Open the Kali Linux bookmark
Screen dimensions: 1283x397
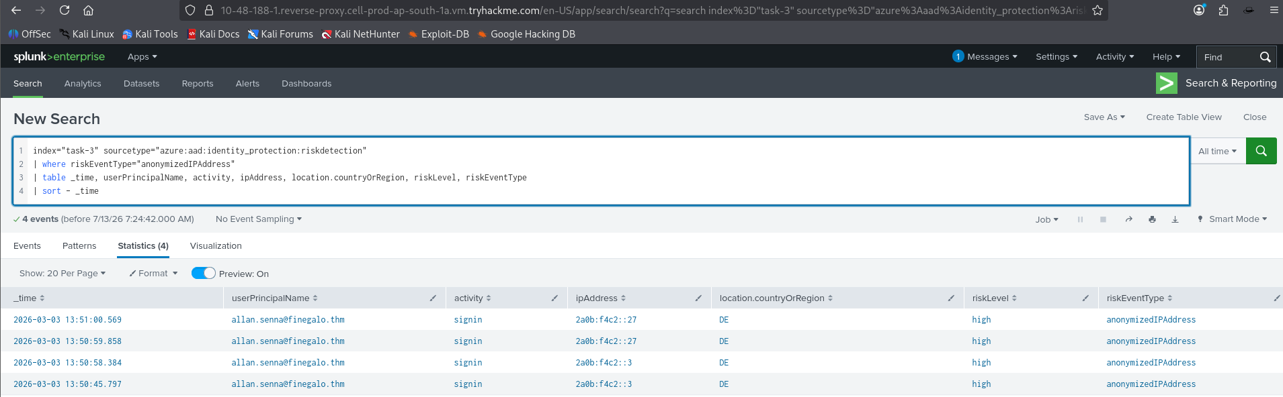click(87, 34)
